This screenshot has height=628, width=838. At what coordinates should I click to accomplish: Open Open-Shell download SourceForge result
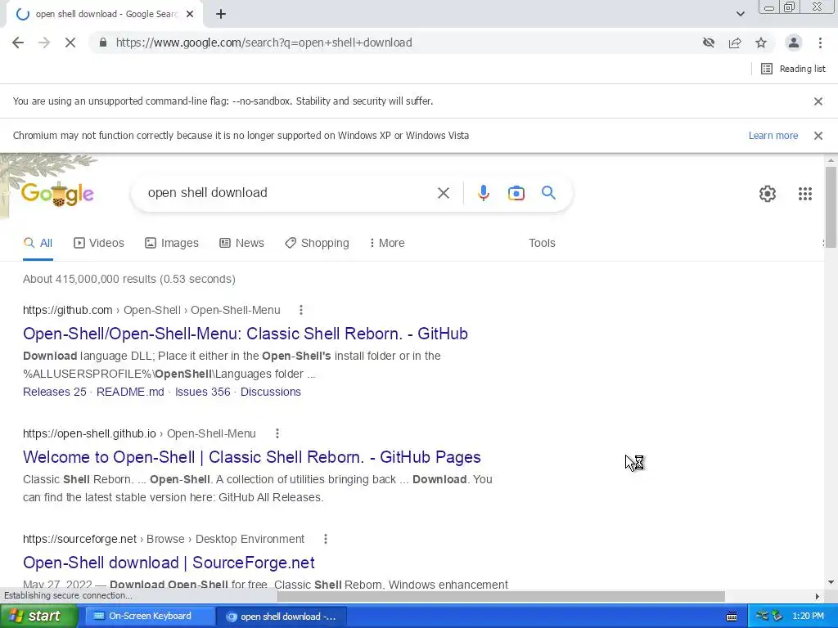[x=169, y=563]
